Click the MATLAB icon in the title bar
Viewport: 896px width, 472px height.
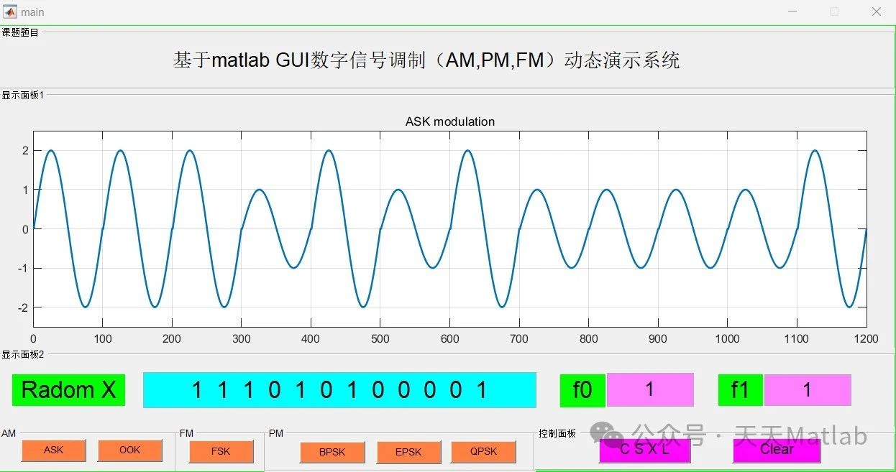pyautogui.click(x=10, y=11)
